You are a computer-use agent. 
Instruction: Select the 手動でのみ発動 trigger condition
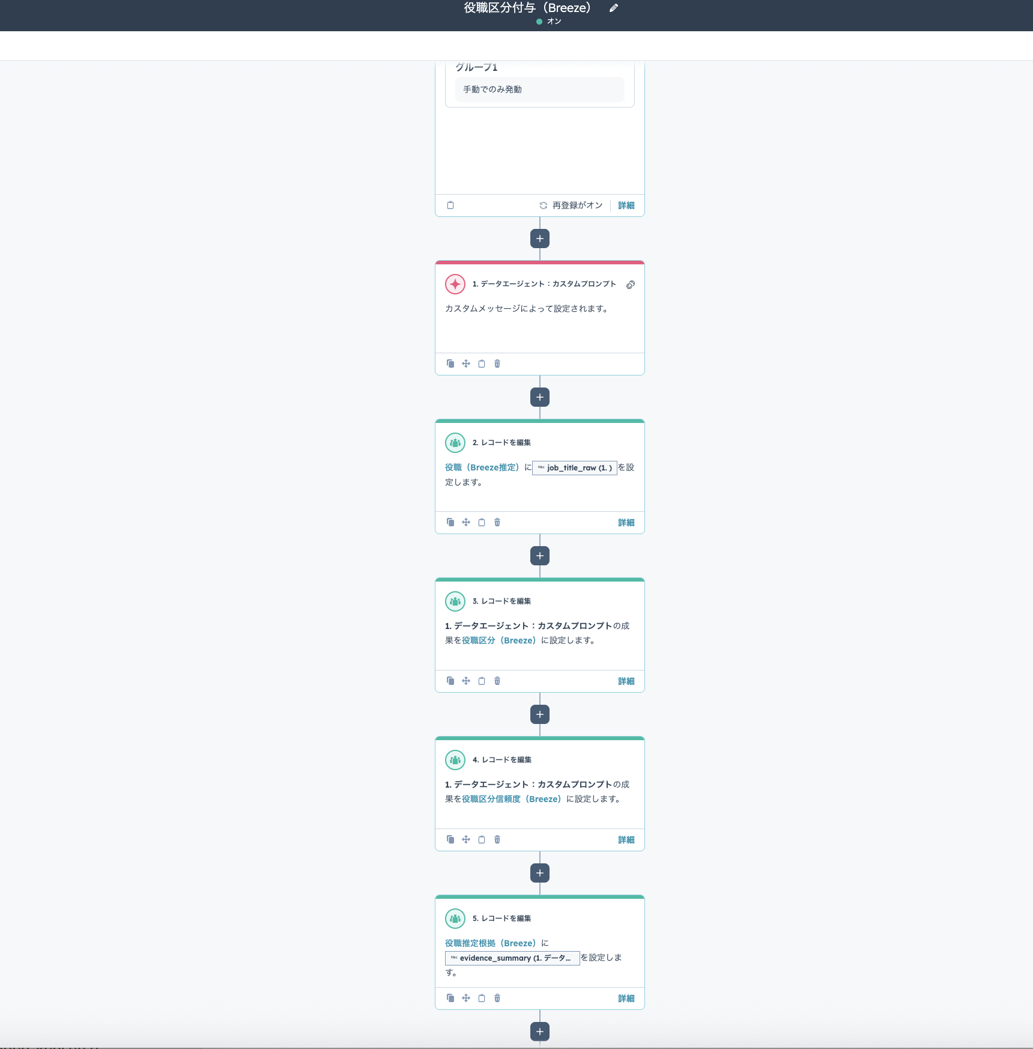[x=492, y=90]
